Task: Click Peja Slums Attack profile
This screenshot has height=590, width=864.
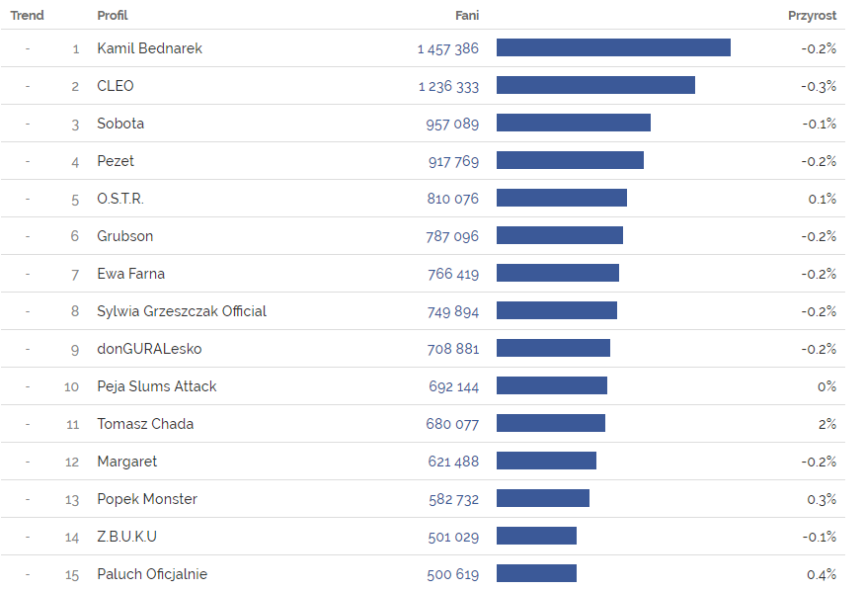Action: [156, 386]
